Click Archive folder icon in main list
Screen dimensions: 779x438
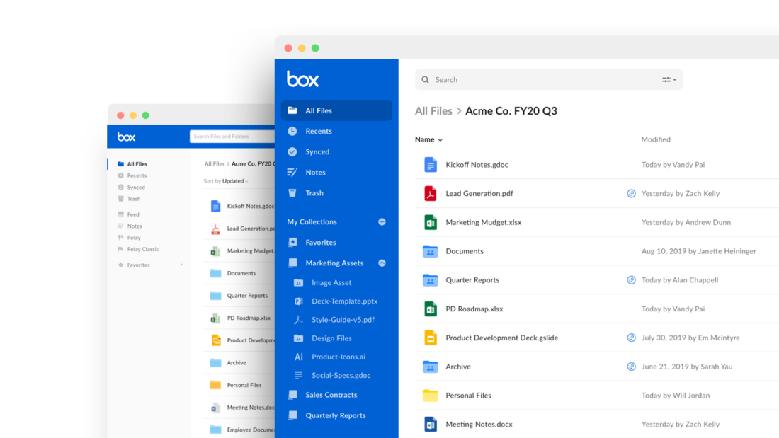[x=431, y=367]
